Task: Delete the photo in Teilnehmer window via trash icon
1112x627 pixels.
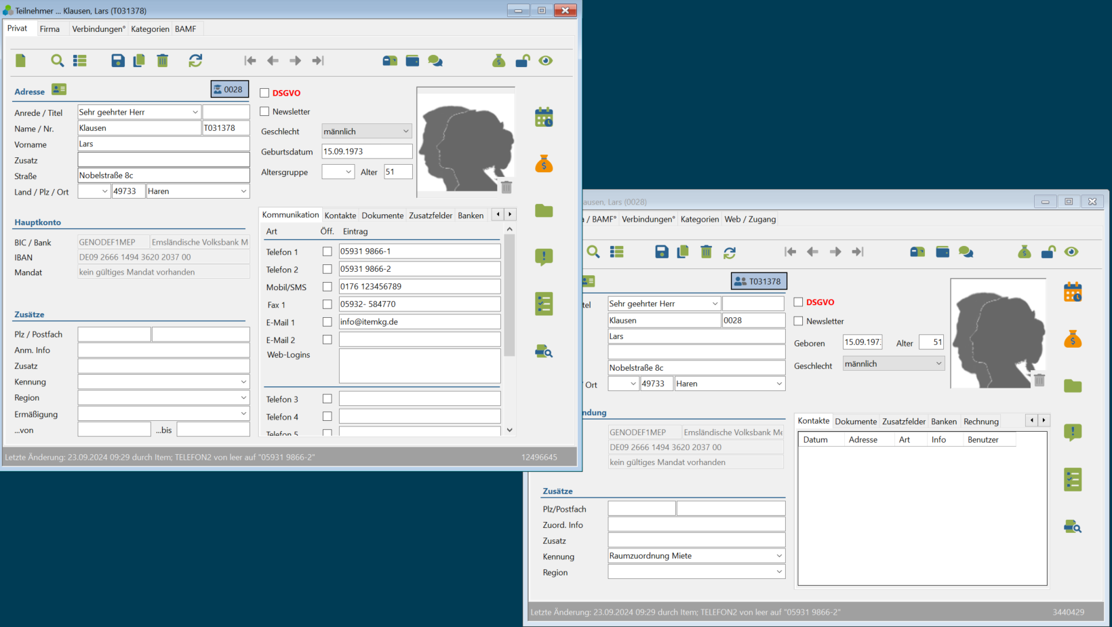Action: [x=507, y=186]
